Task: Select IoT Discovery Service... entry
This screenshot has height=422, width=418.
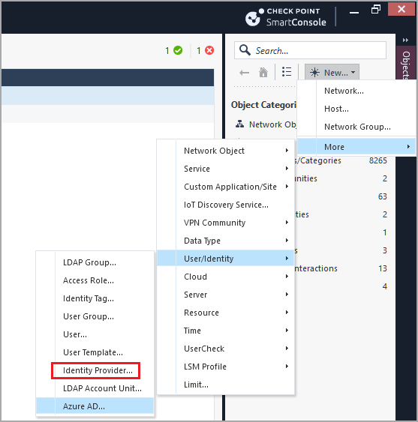Action: coord(226,205)
